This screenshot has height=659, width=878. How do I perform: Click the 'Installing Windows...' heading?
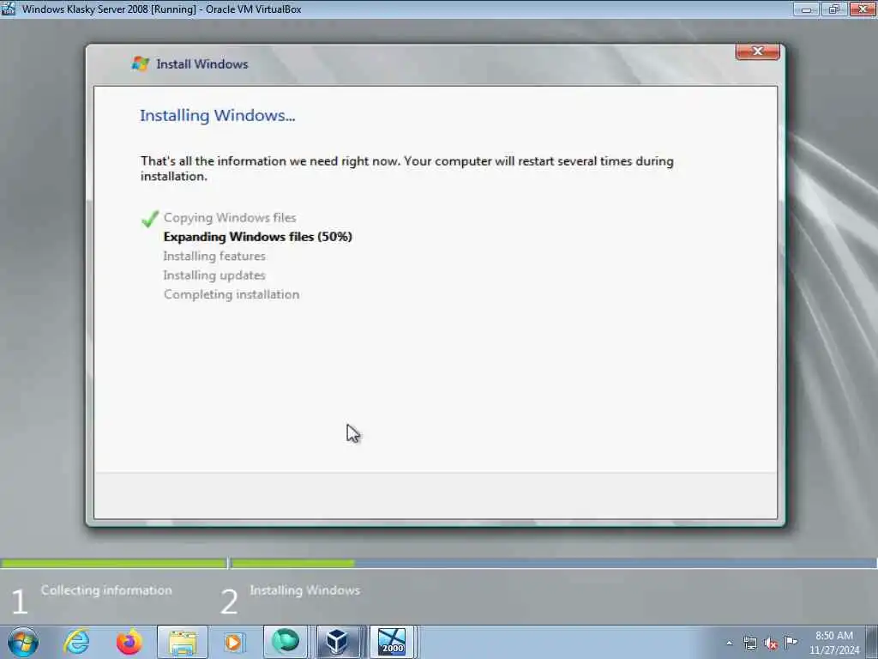[217, 116]
